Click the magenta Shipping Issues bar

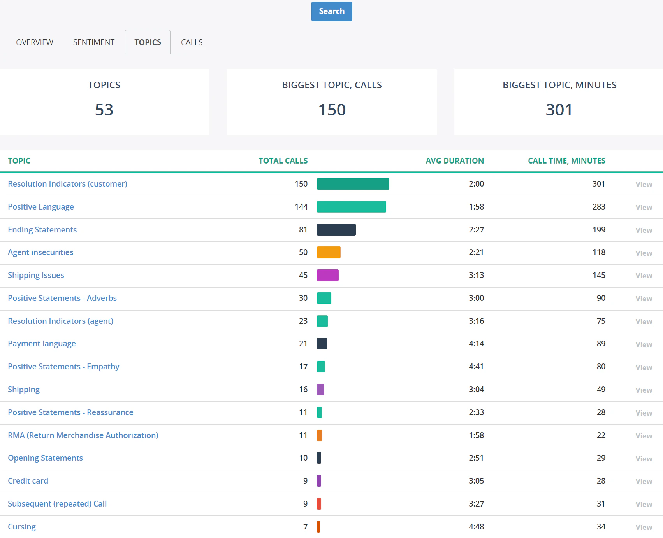click(327, 275)
